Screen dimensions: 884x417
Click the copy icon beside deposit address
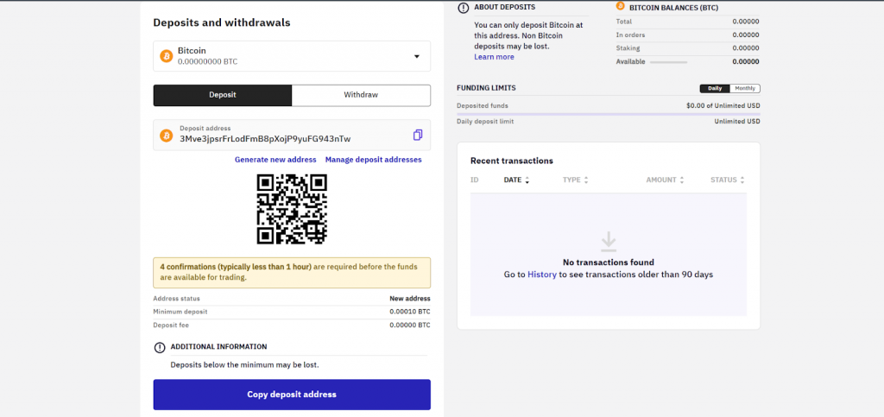(x=418, y=135)
